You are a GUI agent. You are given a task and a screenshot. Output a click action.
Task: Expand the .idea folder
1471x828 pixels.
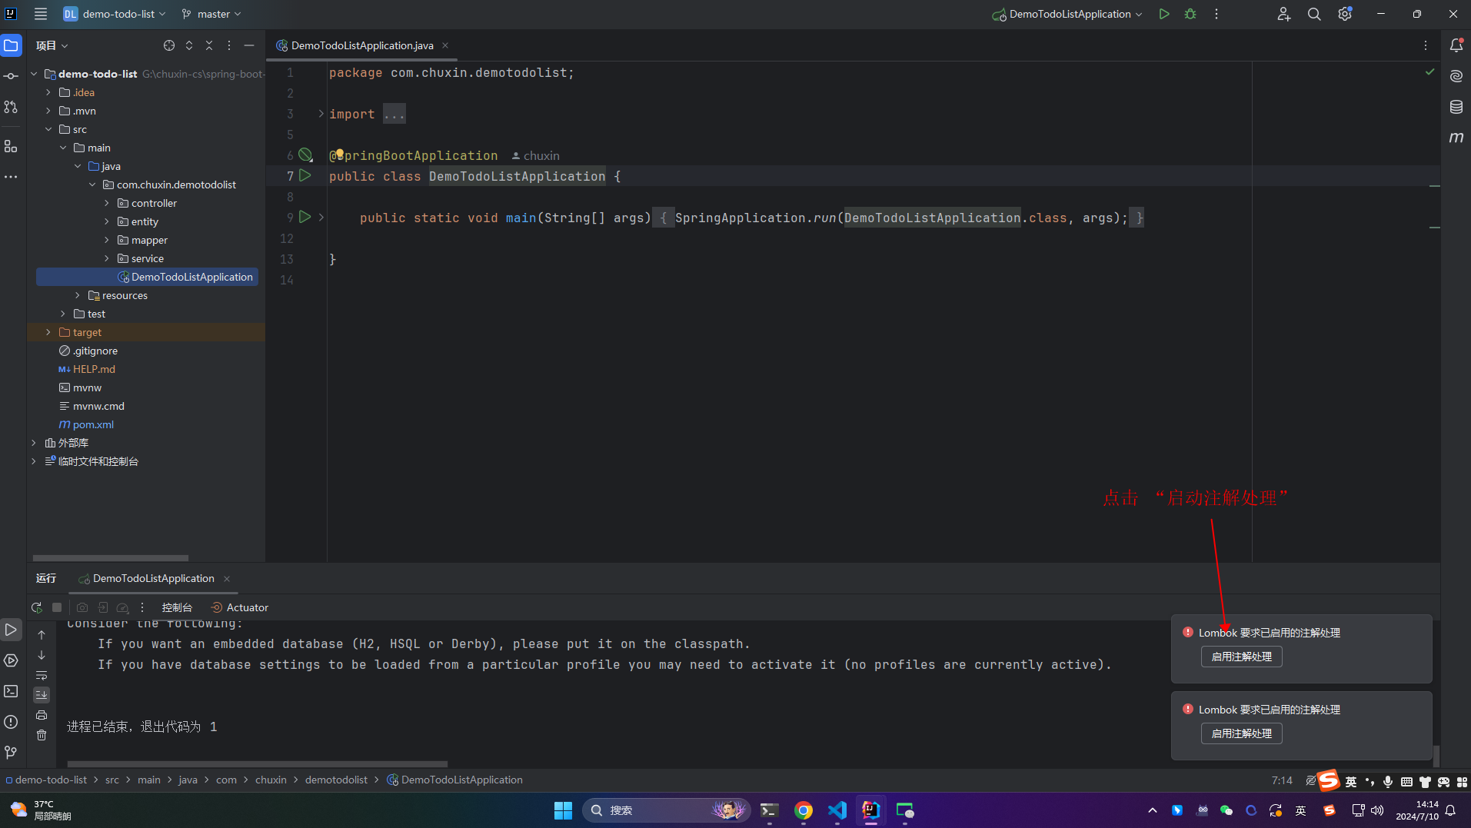[48, 92]
